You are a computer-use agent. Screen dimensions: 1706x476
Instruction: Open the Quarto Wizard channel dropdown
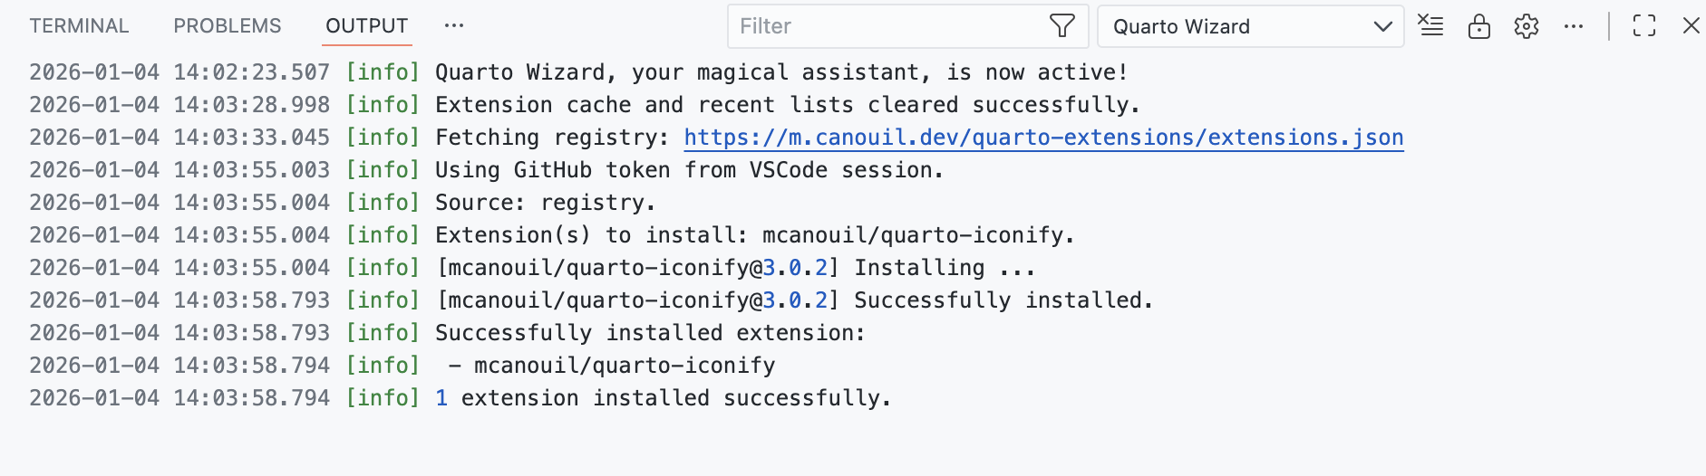[1250, 26]
